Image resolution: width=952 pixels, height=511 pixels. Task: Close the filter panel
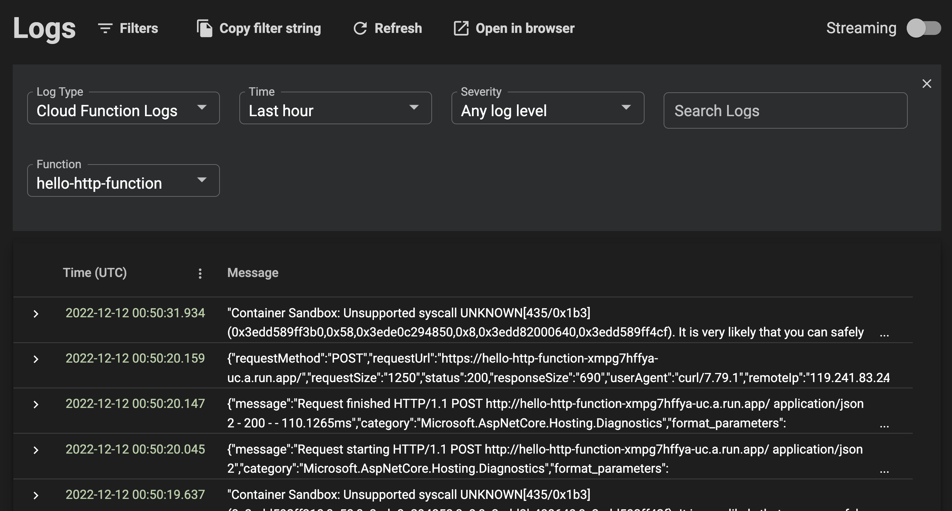click(927, 83)
